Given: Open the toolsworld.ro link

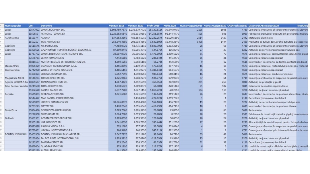Looking at the screenshot, I should point(12,70).
